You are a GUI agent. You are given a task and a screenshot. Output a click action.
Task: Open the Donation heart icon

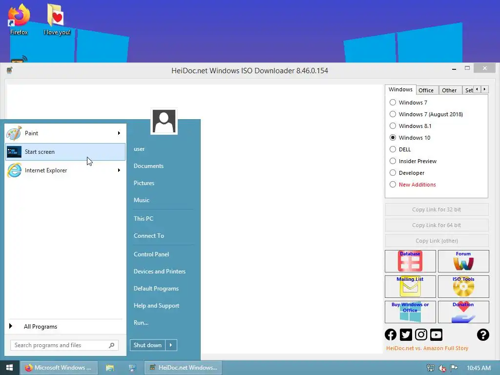[x=463, y=312]
